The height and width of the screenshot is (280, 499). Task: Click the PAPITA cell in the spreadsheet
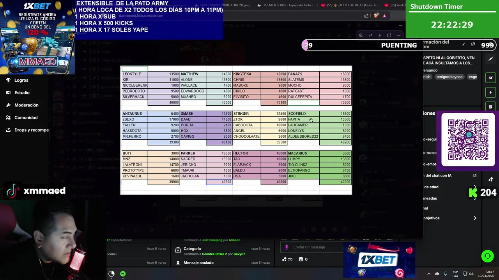pos(303,119)
